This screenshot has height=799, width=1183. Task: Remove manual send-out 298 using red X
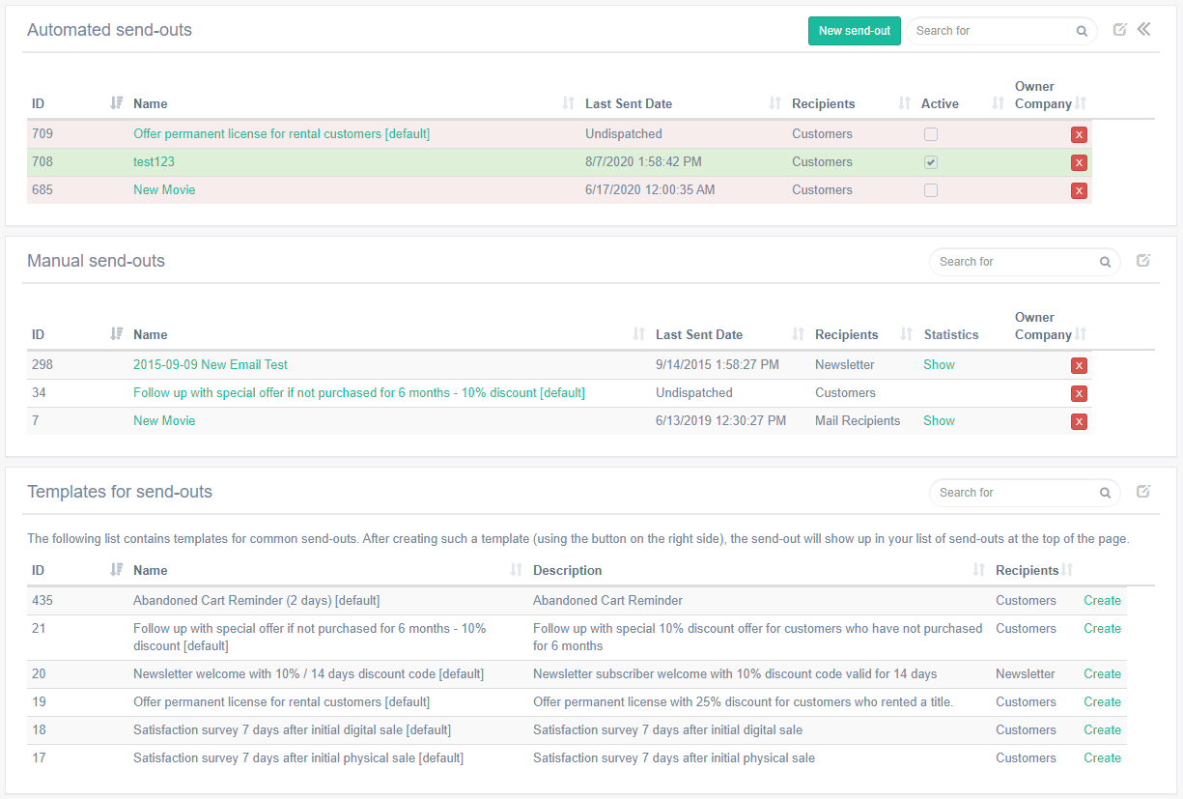point(1079,365)
